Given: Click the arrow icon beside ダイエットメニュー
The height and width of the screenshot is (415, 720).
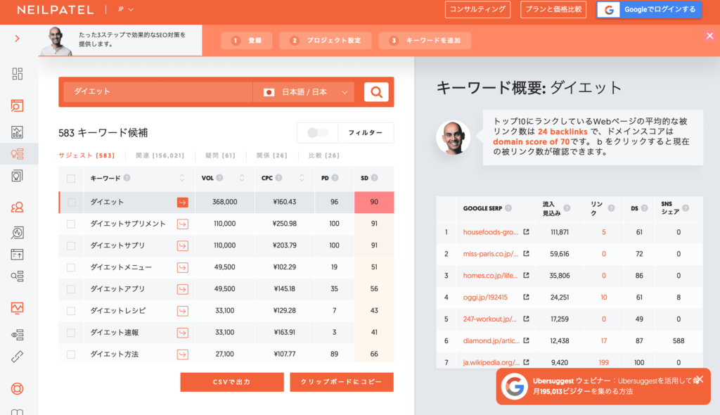Looking at the screenshot, I should tap(182, 267).
